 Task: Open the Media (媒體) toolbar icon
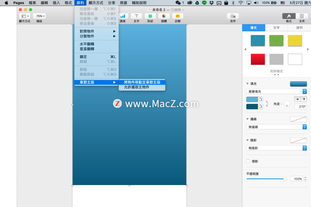tap(164, 16)
